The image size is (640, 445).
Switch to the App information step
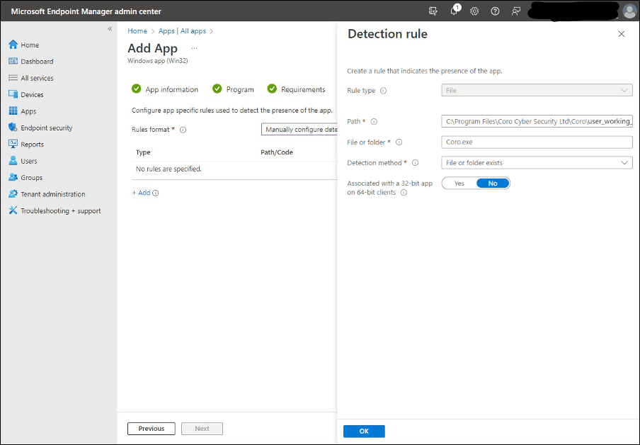click(165, 89)
